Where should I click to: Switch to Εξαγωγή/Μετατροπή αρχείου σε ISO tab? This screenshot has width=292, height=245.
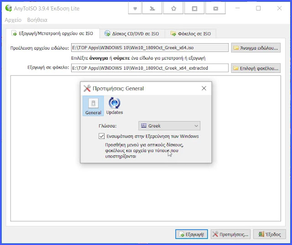[53, 33]
